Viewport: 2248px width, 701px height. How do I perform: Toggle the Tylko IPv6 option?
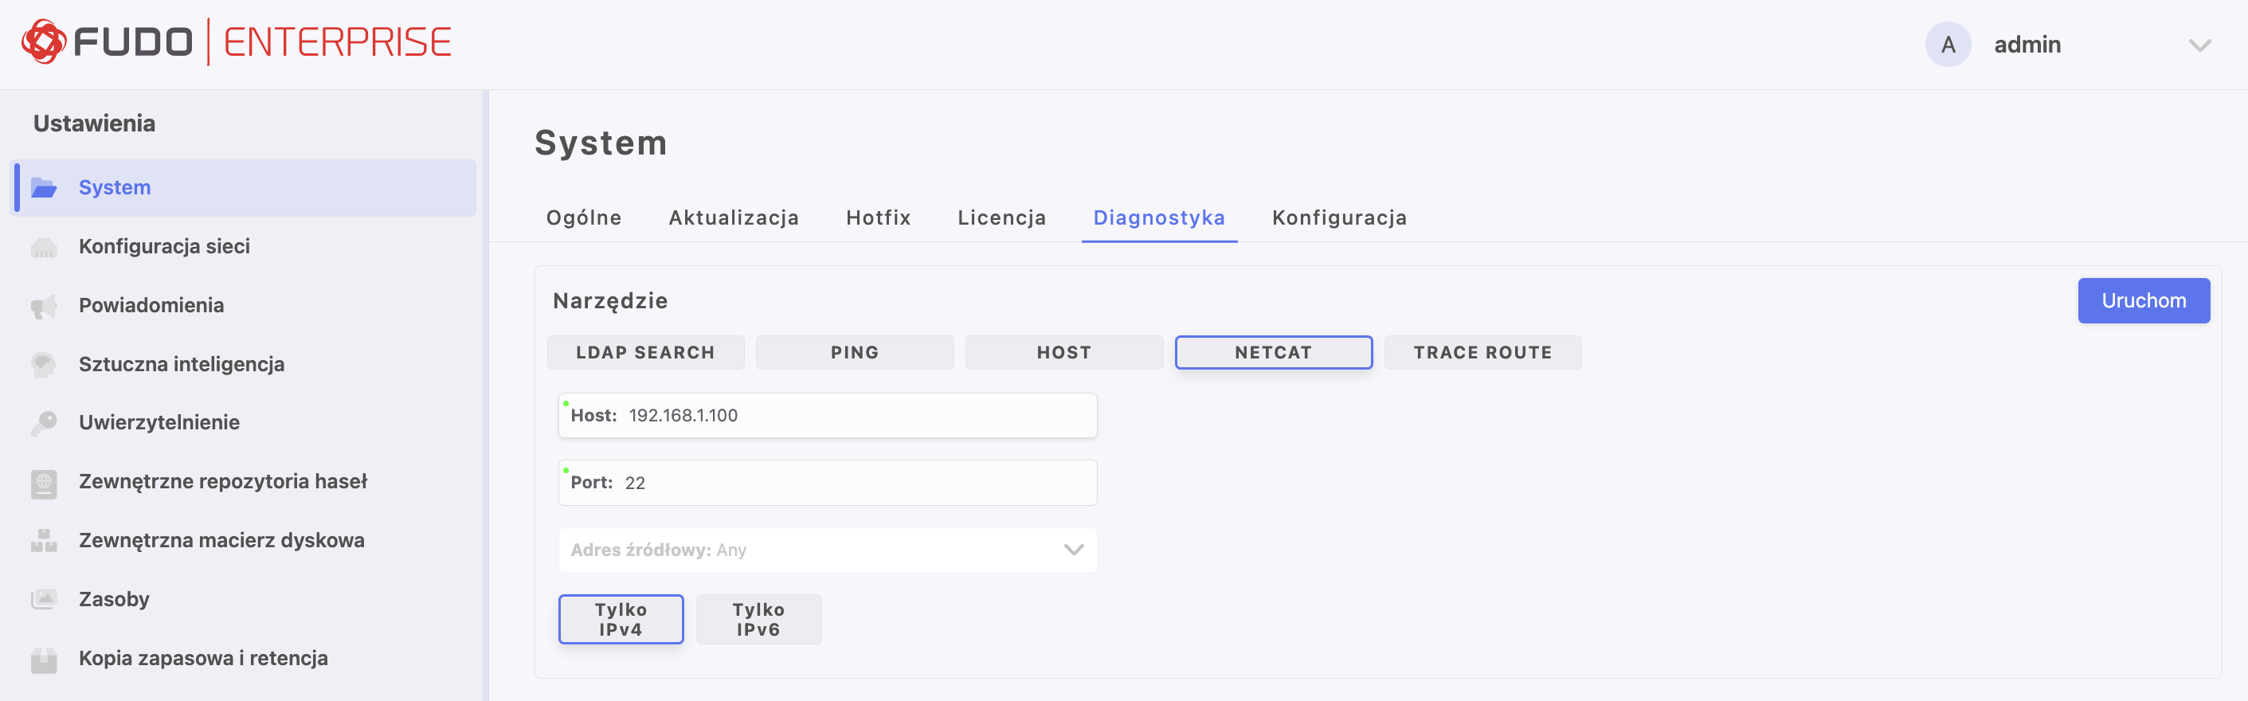pyautogui.click(x=758, y=619)
